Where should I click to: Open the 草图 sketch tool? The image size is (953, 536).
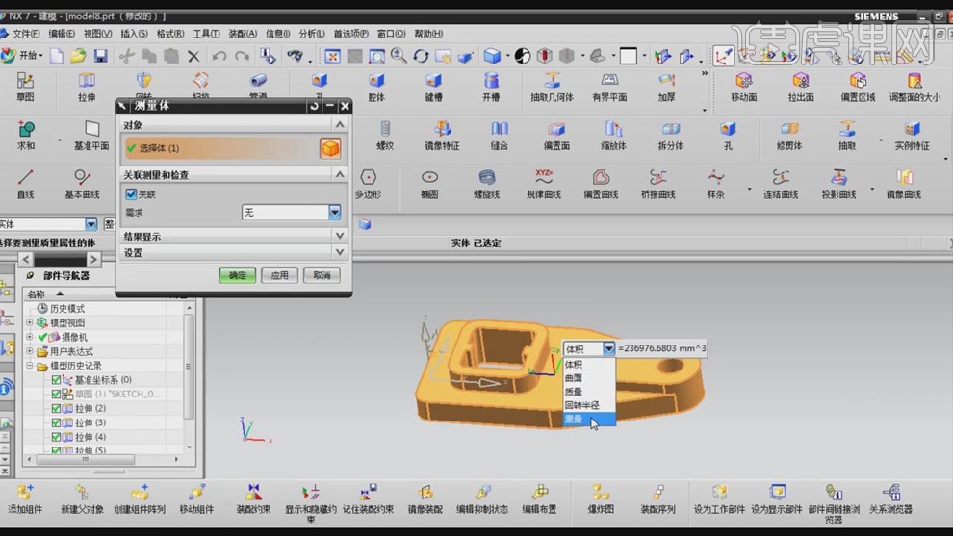coord(25,87)
